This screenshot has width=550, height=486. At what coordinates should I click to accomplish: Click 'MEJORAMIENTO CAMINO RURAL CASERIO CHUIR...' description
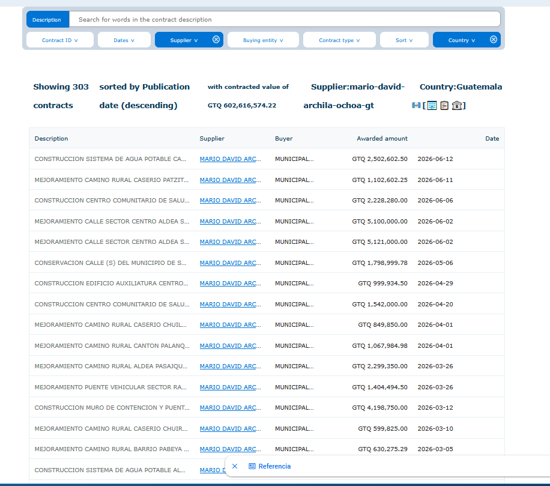[x=111, y=428]
